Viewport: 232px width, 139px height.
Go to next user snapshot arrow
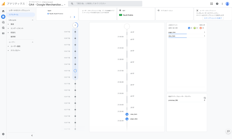tap(74, 17)
